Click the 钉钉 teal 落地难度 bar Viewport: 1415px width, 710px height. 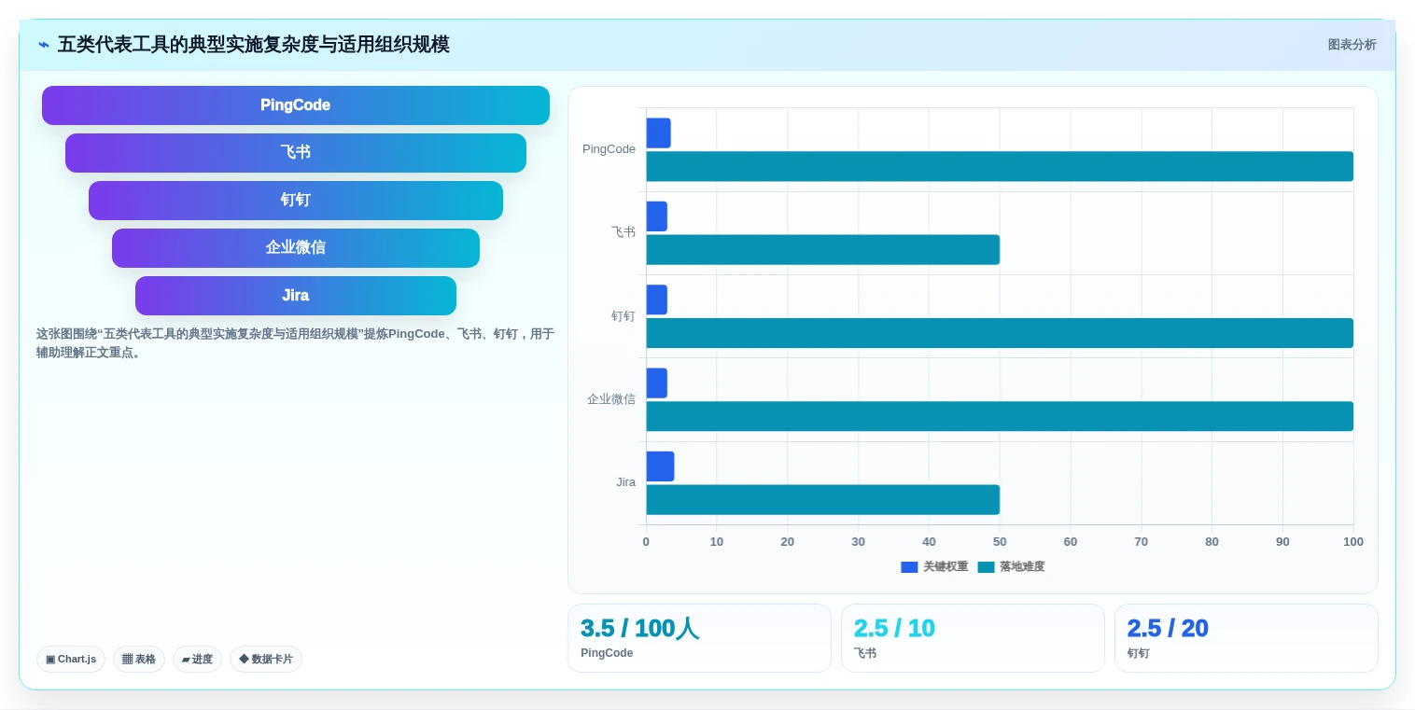point(1000,333)
